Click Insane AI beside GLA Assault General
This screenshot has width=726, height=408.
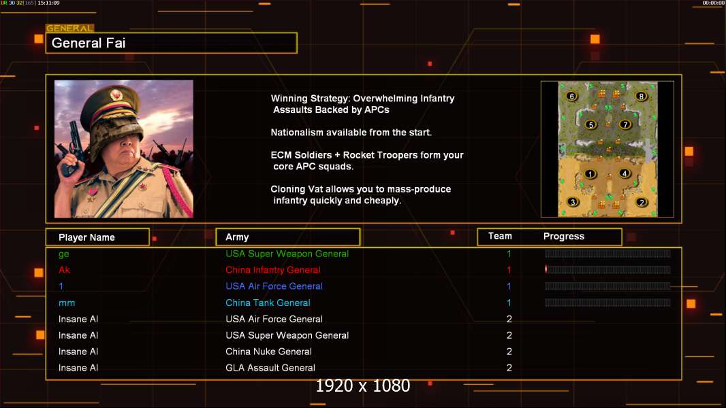[x=78, y=368]
